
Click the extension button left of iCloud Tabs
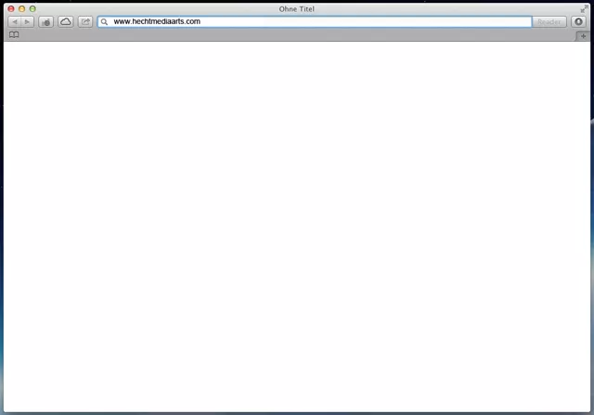point(45,21)
